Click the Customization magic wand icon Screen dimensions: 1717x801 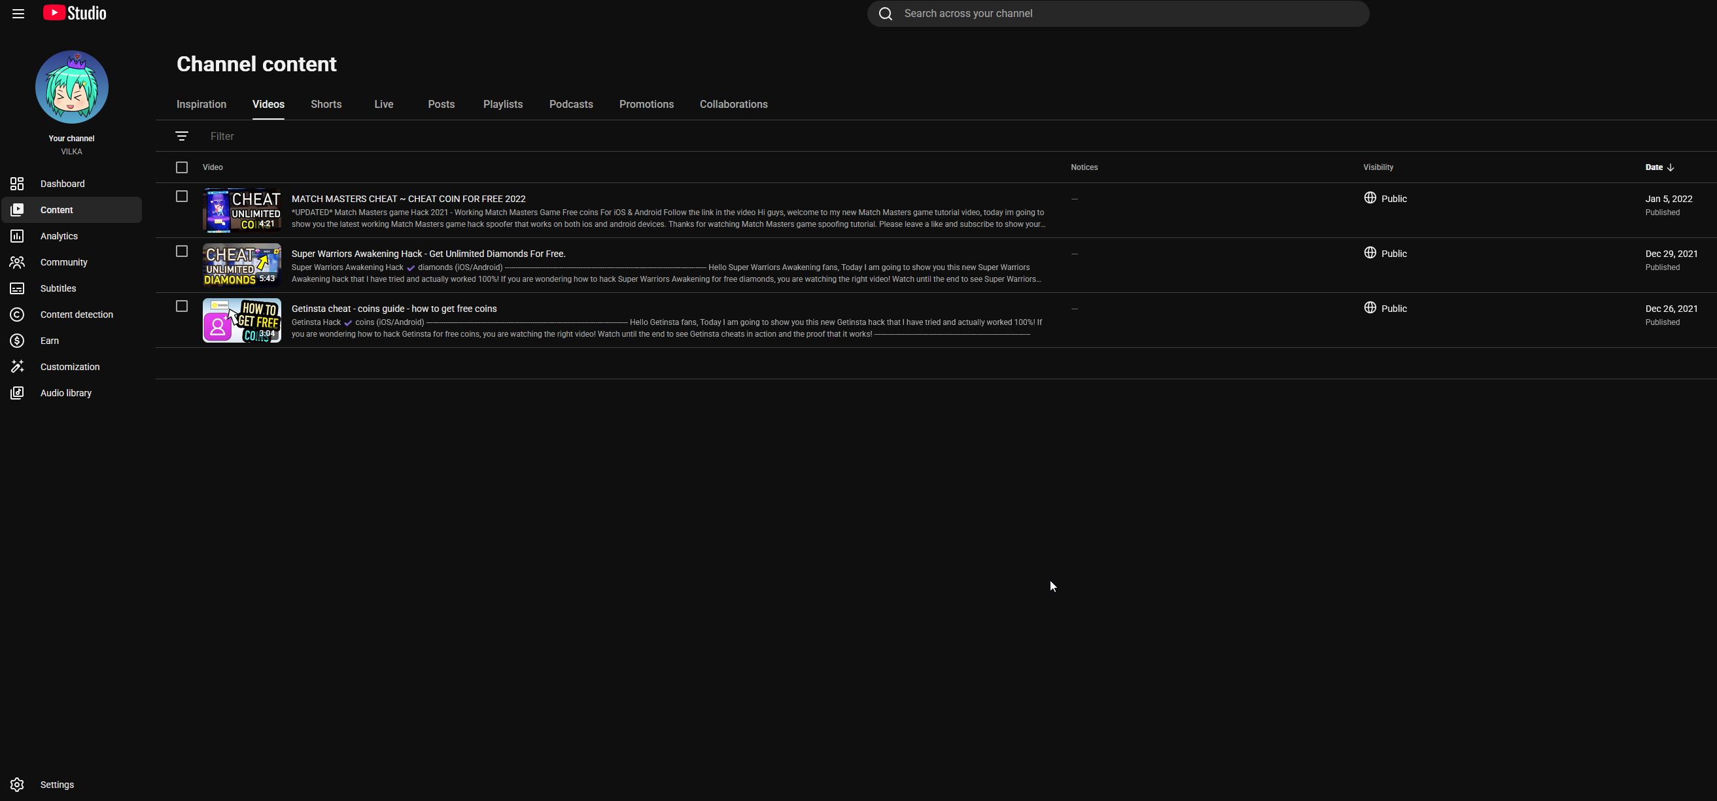(17, 367)
